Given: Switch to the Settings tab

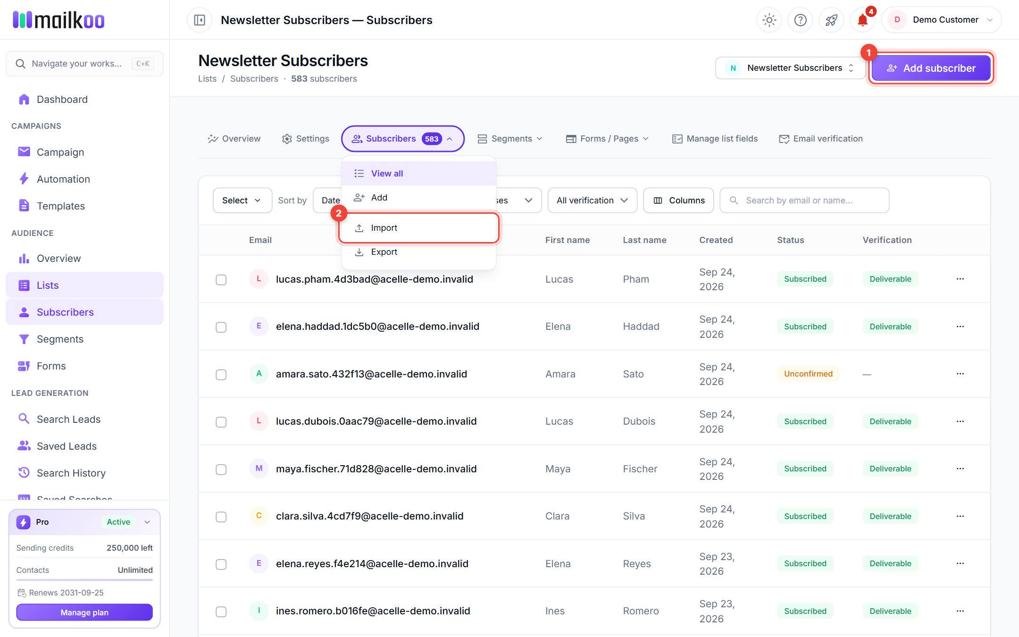Looking at the screenshot, I should click(x=305, y=139).
